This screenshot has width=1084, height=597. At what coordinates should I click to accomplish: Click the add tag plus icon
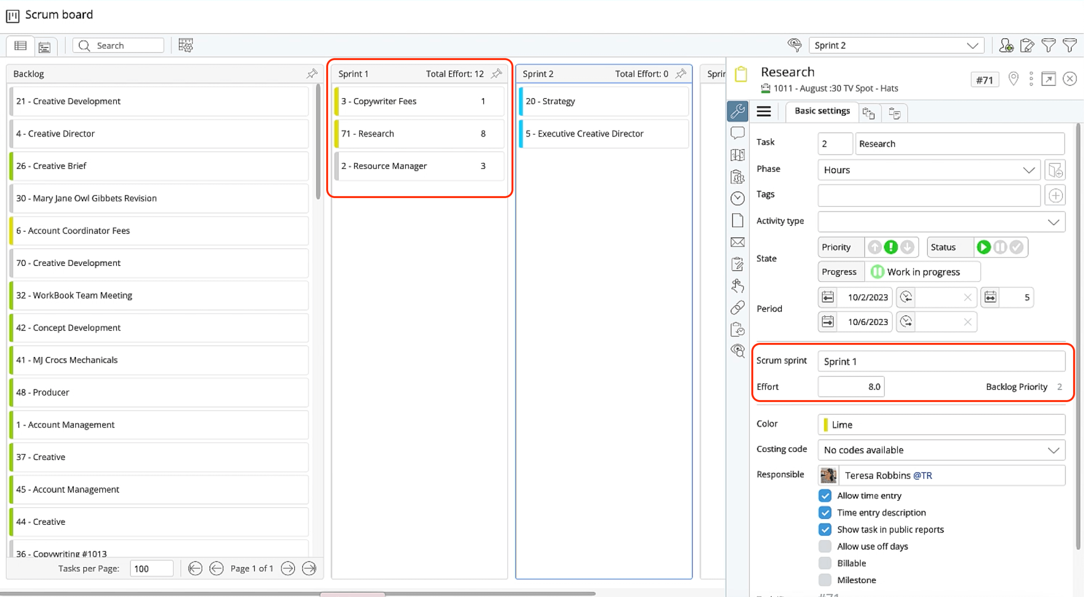[1055, 196]
